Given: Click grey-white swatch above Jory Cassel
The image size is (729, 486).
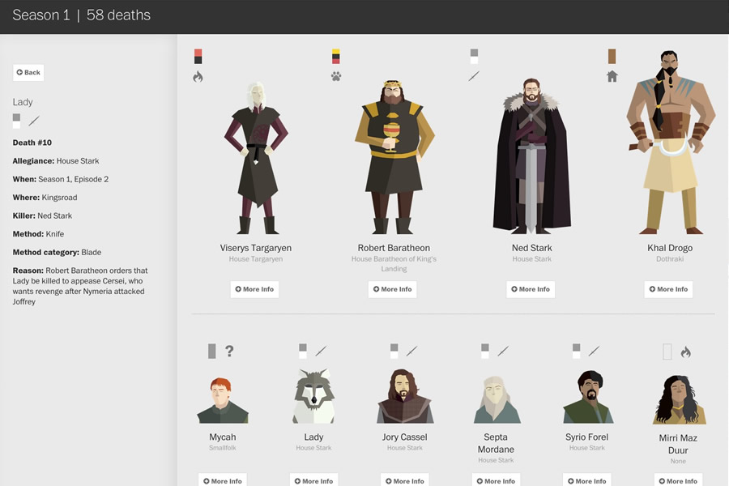Looking at the screenshot, I should [x=394, y=351].
